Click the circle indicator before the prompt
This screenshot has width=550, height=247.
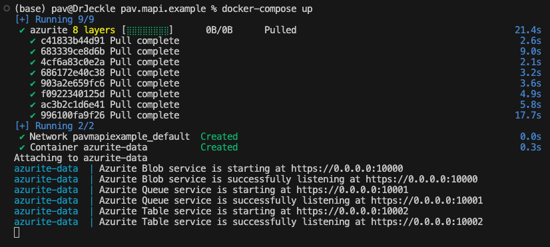point(7,9)
